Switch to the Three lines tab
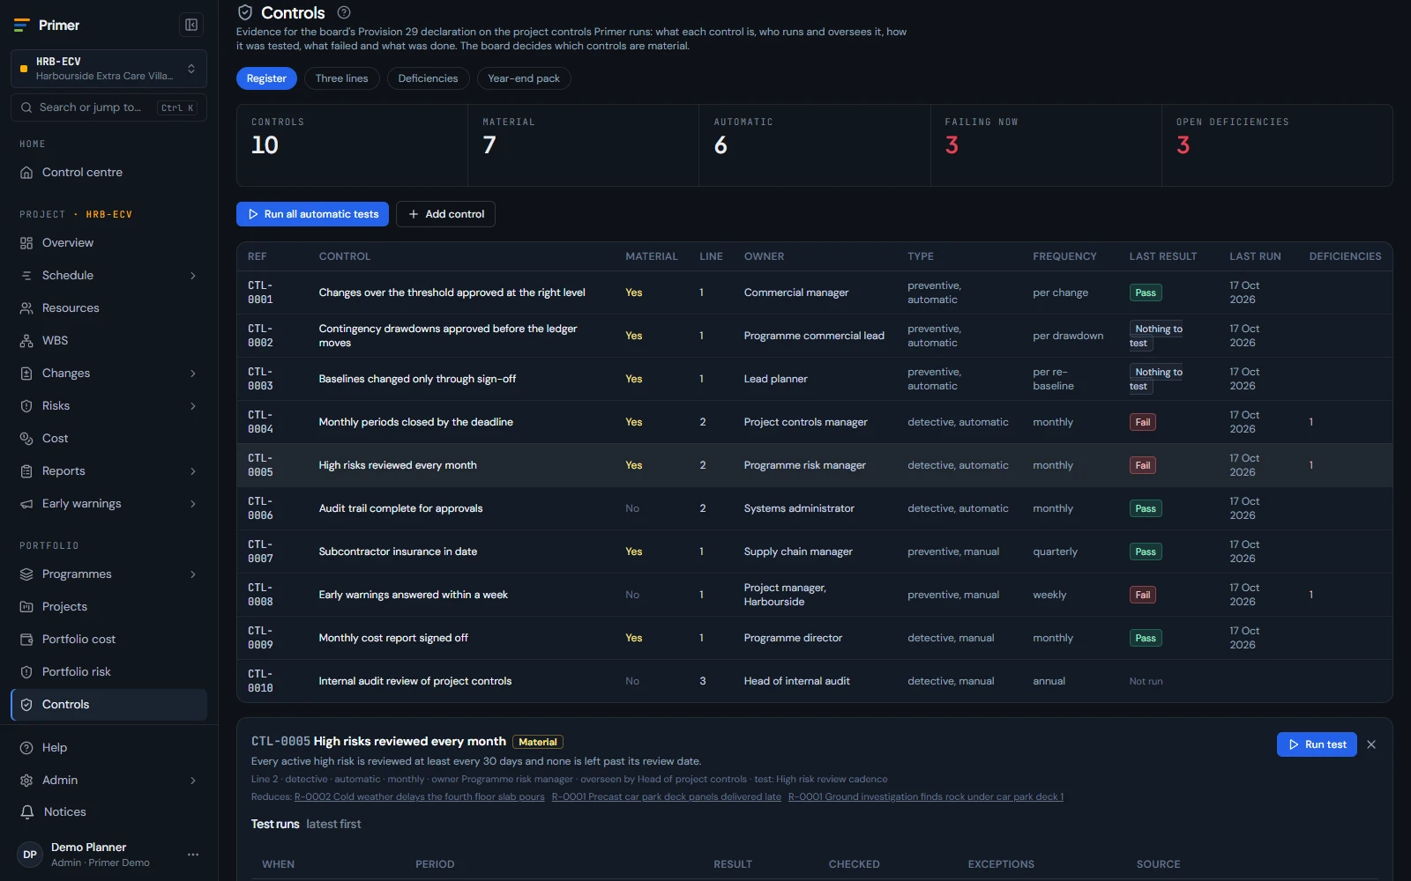 [342, 78]
